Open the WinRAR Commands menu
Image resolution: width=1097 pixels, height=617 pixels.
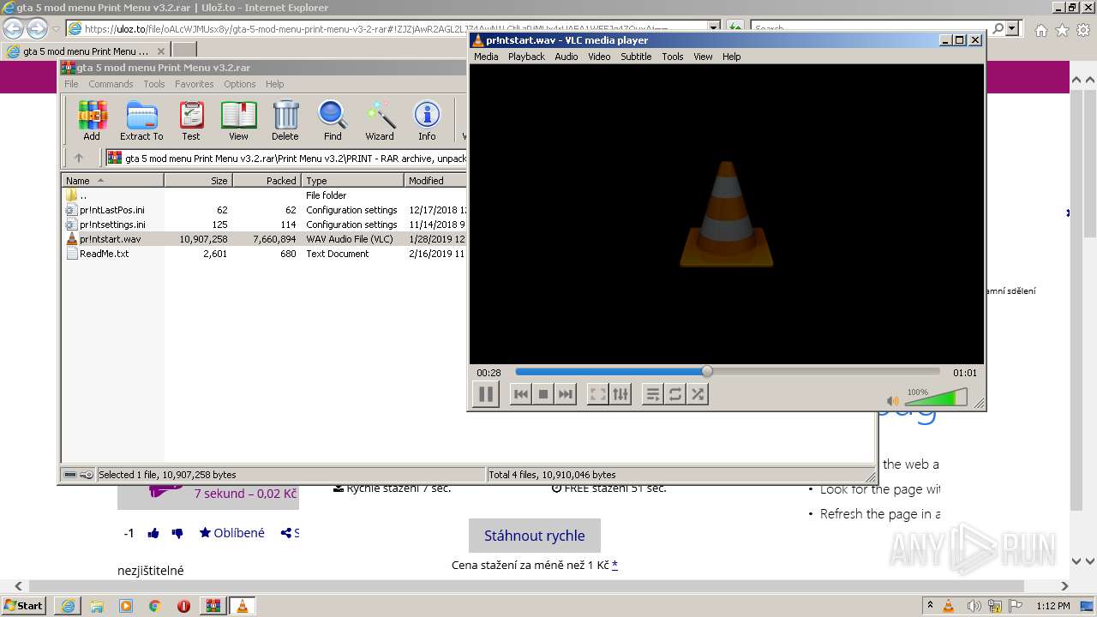pos(111,84)
